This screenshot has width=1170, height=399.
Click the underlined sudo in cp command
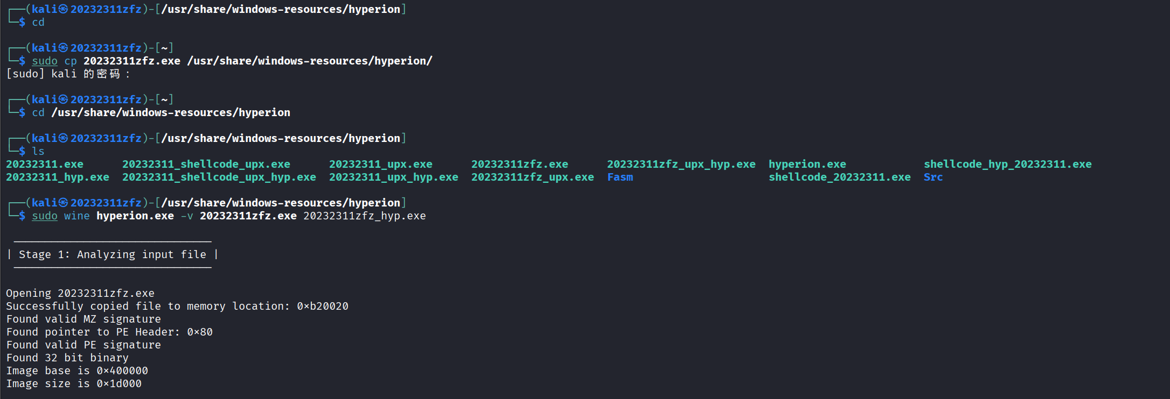[x=45, y=61]
